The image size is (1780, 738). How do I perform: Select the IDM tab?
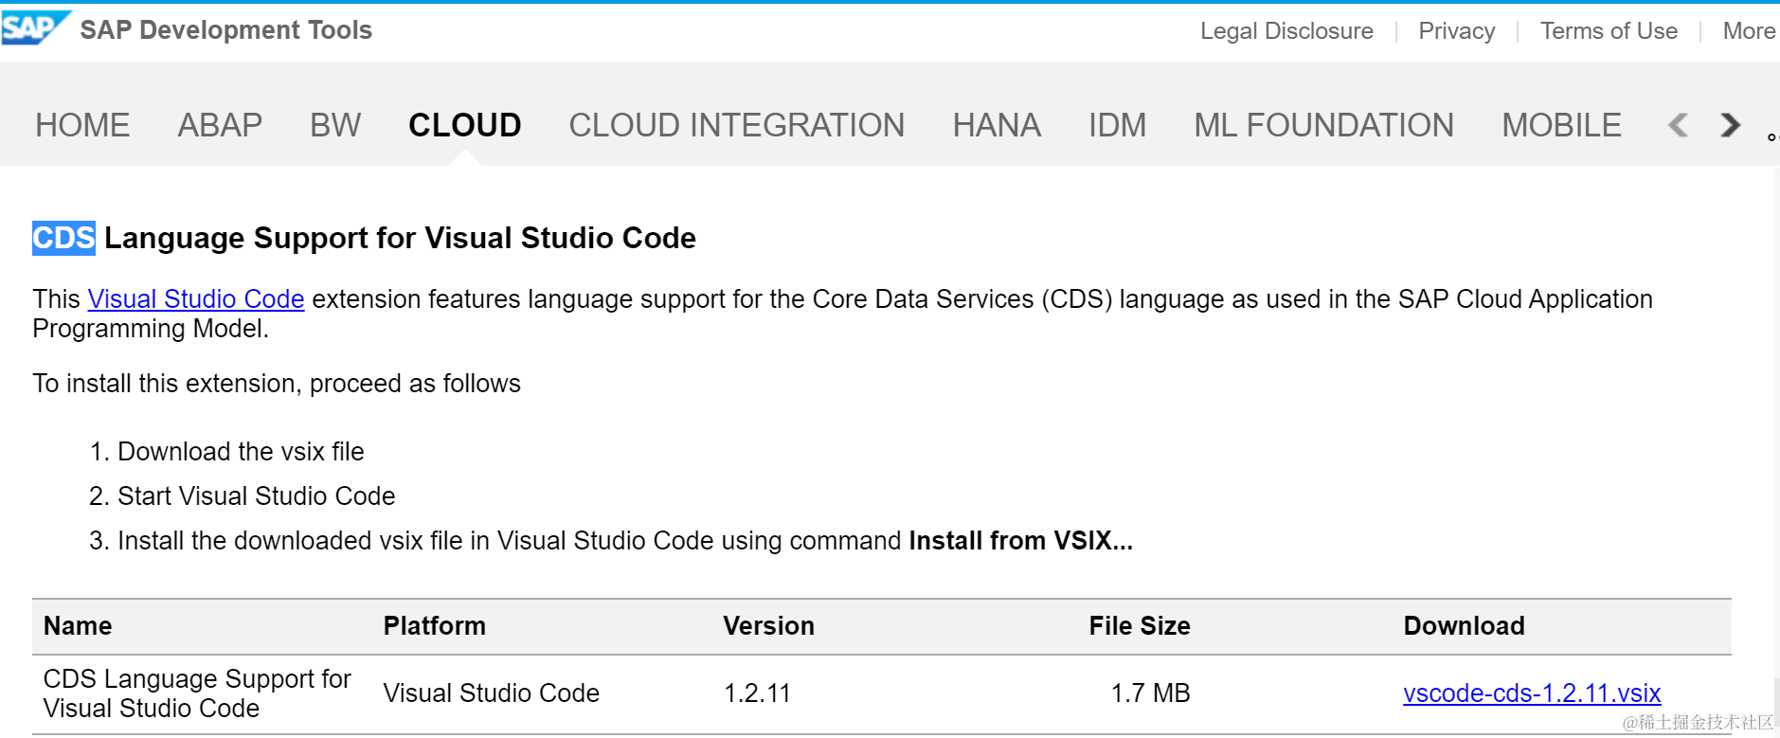(1117, 125)
